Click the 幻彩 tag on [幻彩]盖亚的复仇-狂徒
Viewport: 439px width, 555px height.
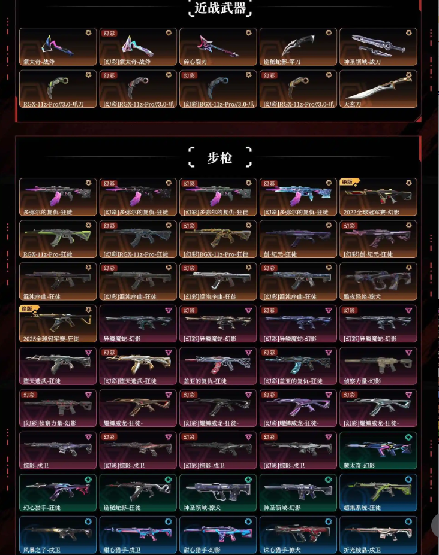[269, 353]
